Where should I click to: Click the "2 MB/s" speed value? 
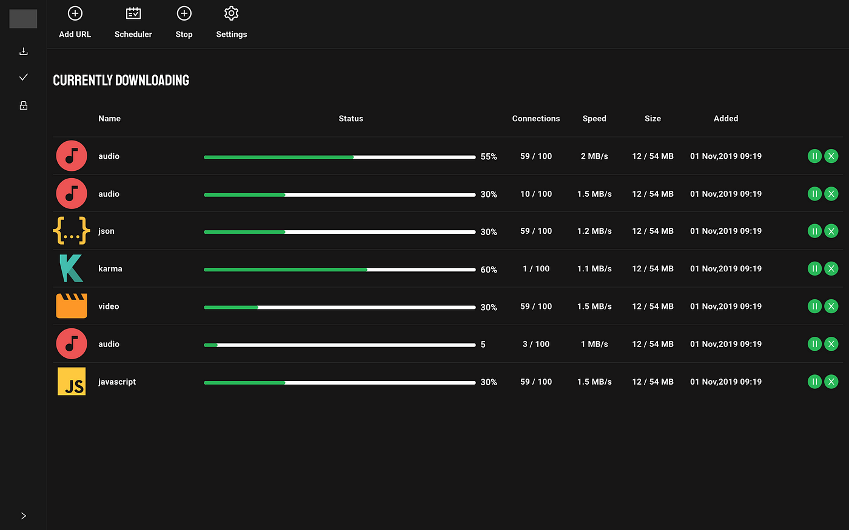click(594, 156)
